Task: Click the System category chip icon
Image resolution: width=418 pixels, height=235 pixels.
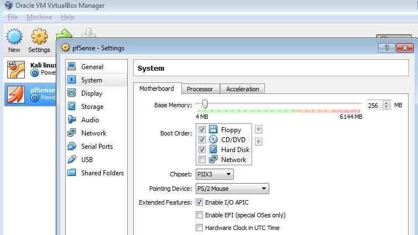Action: pyautogui.click(x=72, y=80)
